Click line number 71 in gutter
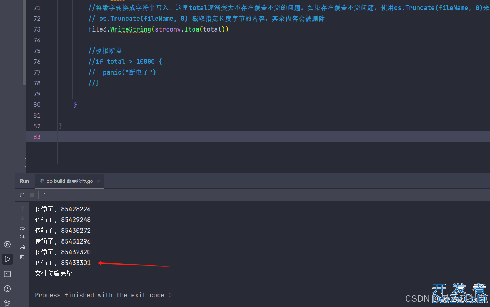The width and height of the screenshot is (490, 307). (x=37, y=8)
